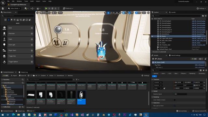208x117 pixels.
Task: Click the Skip frame playback icon
Action: [49, 8]
